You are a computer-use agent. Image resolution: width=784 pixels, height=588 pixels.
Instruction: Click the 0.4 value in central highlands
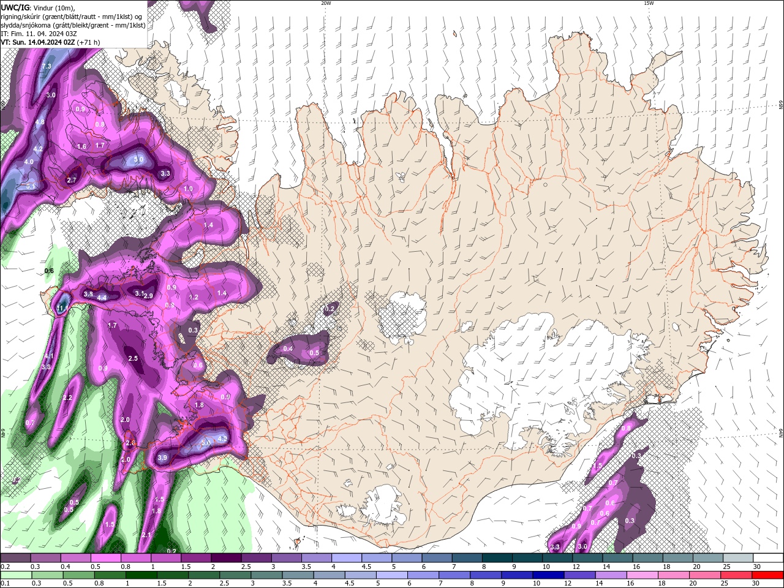pos(288,349)
